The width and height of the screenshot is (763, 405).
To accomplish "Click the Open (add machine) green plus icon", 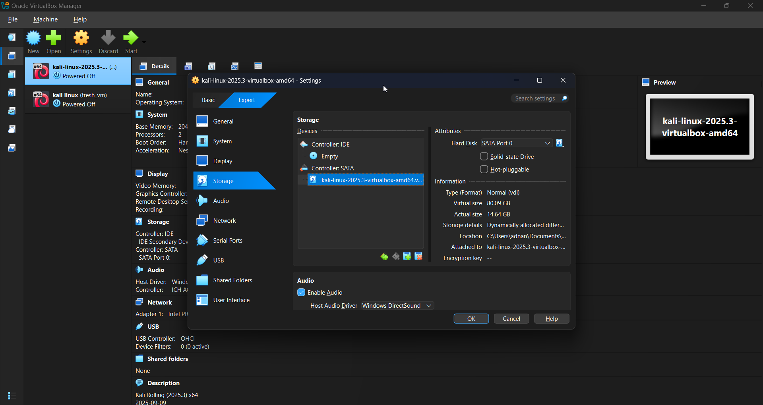I will click(54, 39).
